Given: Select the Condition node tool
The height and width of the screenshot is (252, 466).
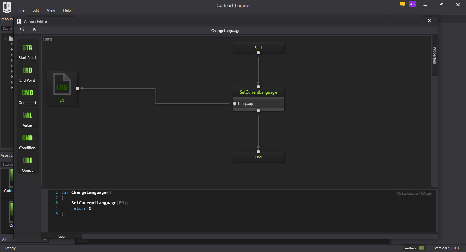Looking at the screenshot, I should (27, 141).
